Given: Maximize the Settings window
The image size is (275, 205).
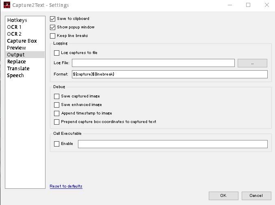Looking at the screenshot, I should tap(248, 5).
